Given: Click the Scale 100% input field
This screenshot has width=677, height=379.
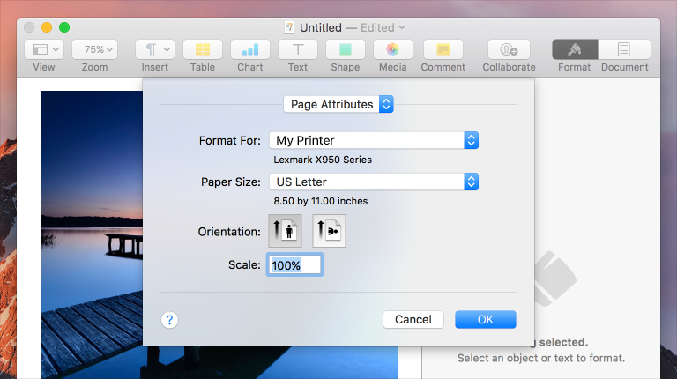Looking at the screenshot, I should pyautogui.click(x=295, y=264).
